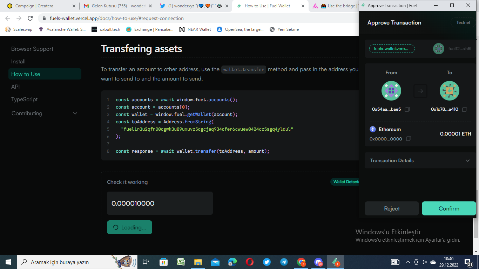Copy the Ethereum asset address 0x0000...0000

click(408, 138)
